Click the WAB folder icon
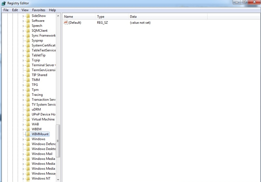The height and width of the screenshot is (182, 261). pos(28,124)
